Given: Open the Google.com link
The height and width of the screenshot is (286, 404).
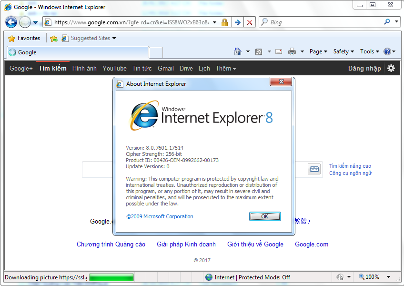Looking at the screenshot, I should tap(312, 244).
